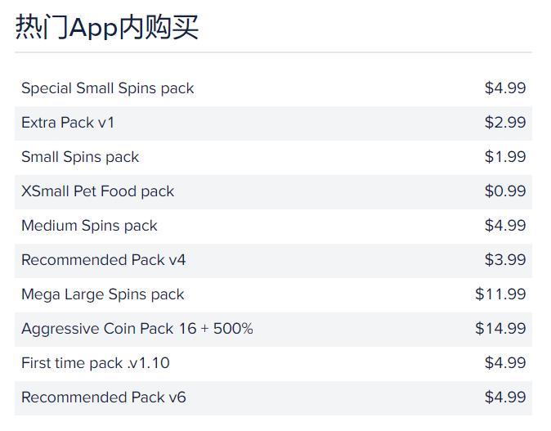The width and height of the screenshot is (551, 431).
Task: Select Special Small Spins pack row
Action: click(108, 88)
